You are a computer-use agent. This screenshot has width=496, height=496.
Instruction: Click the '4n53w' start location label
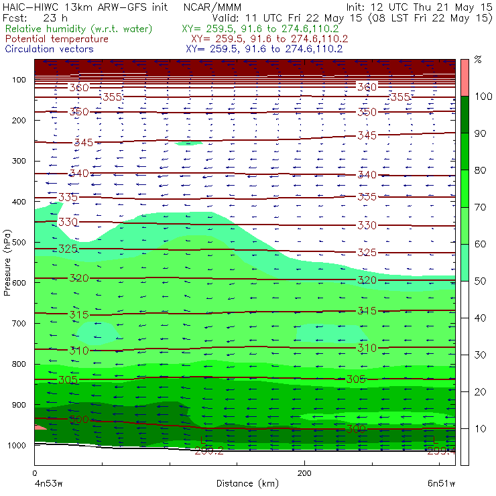48,483
